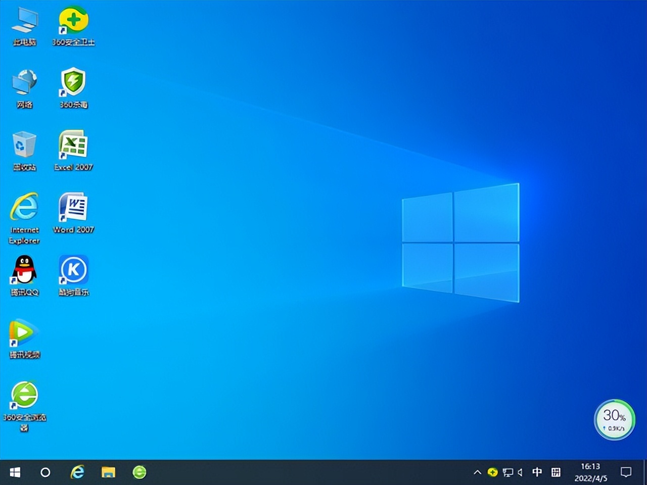Expand the hidden system tray icons
The width and height of the screenshot is (647, 485).
[x=477, y=472]
